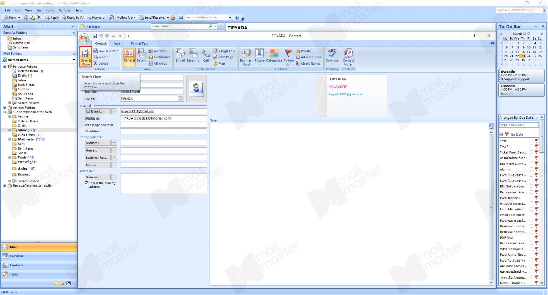The height and width of the screenshot is (295, 548).
Task: Tick the Test 2 task checkbox
Action: [x=531, y=146]
